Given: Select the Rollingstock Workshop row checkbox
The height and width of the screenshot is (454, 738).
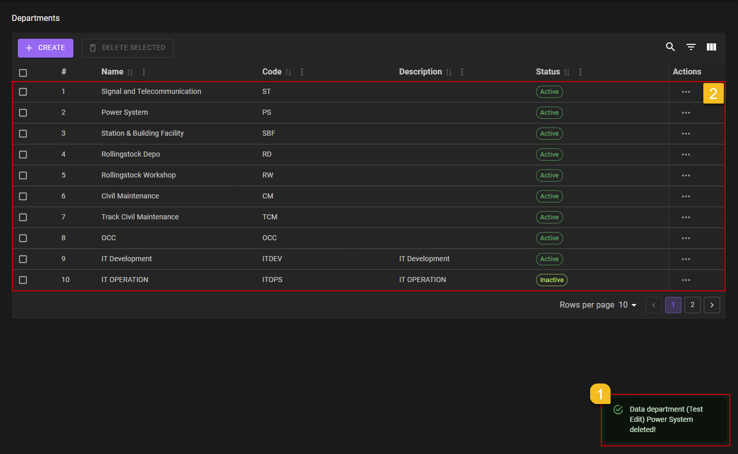Looking at the screenshot, I should pos(23,175).
